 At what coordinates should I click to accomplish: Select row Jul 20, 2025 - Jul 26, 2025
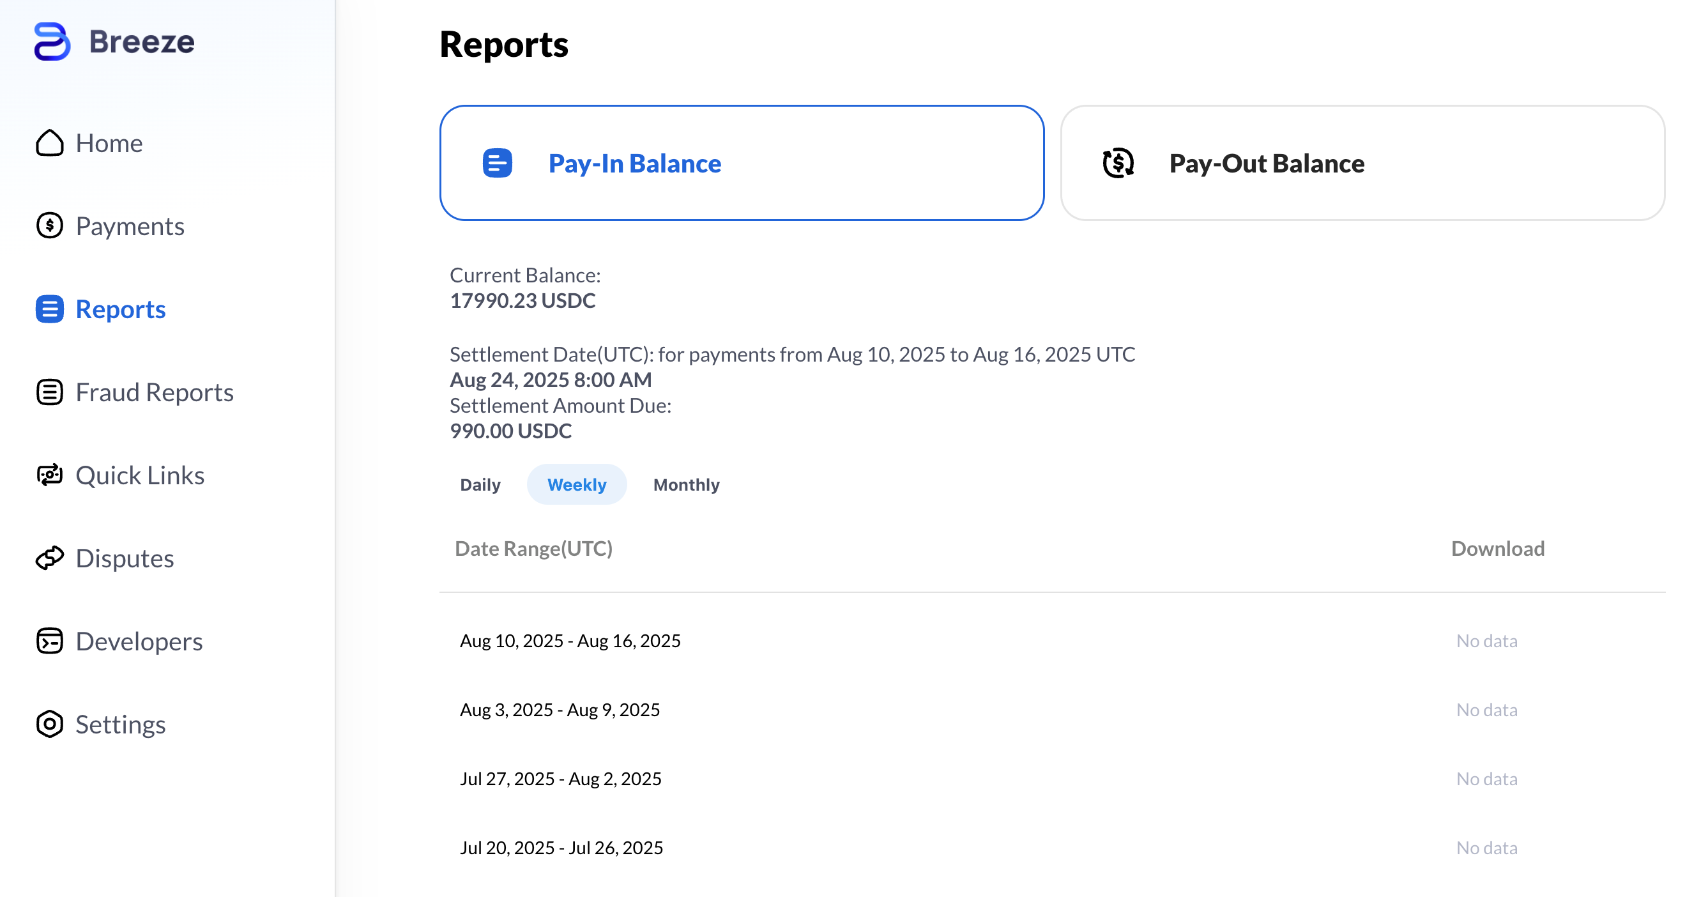(1053, 848)
